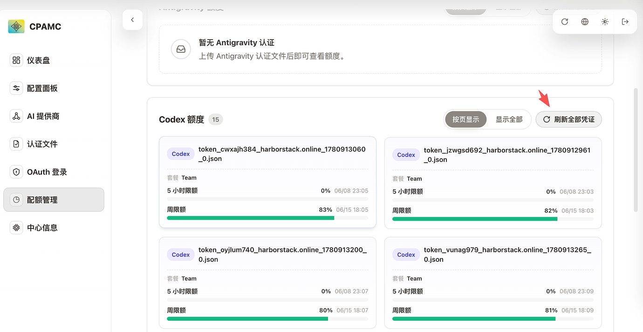Image resolution: width=643 pixels, height=332 pixels.
Task: Click Codex badge on token_jzwgsd692 card
Action: pos(406,155)
